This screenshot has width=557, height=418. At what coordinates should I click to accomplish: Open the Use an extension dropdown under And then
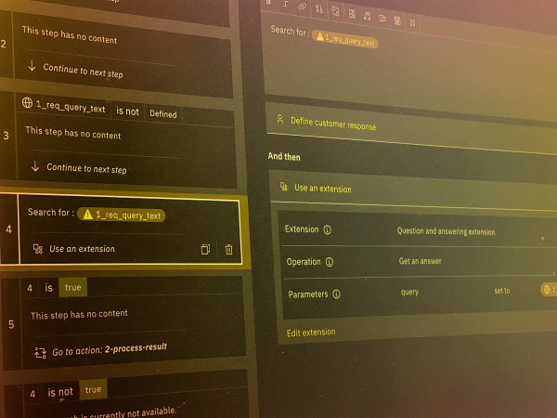pyautogui.click(x=322, y=189)
